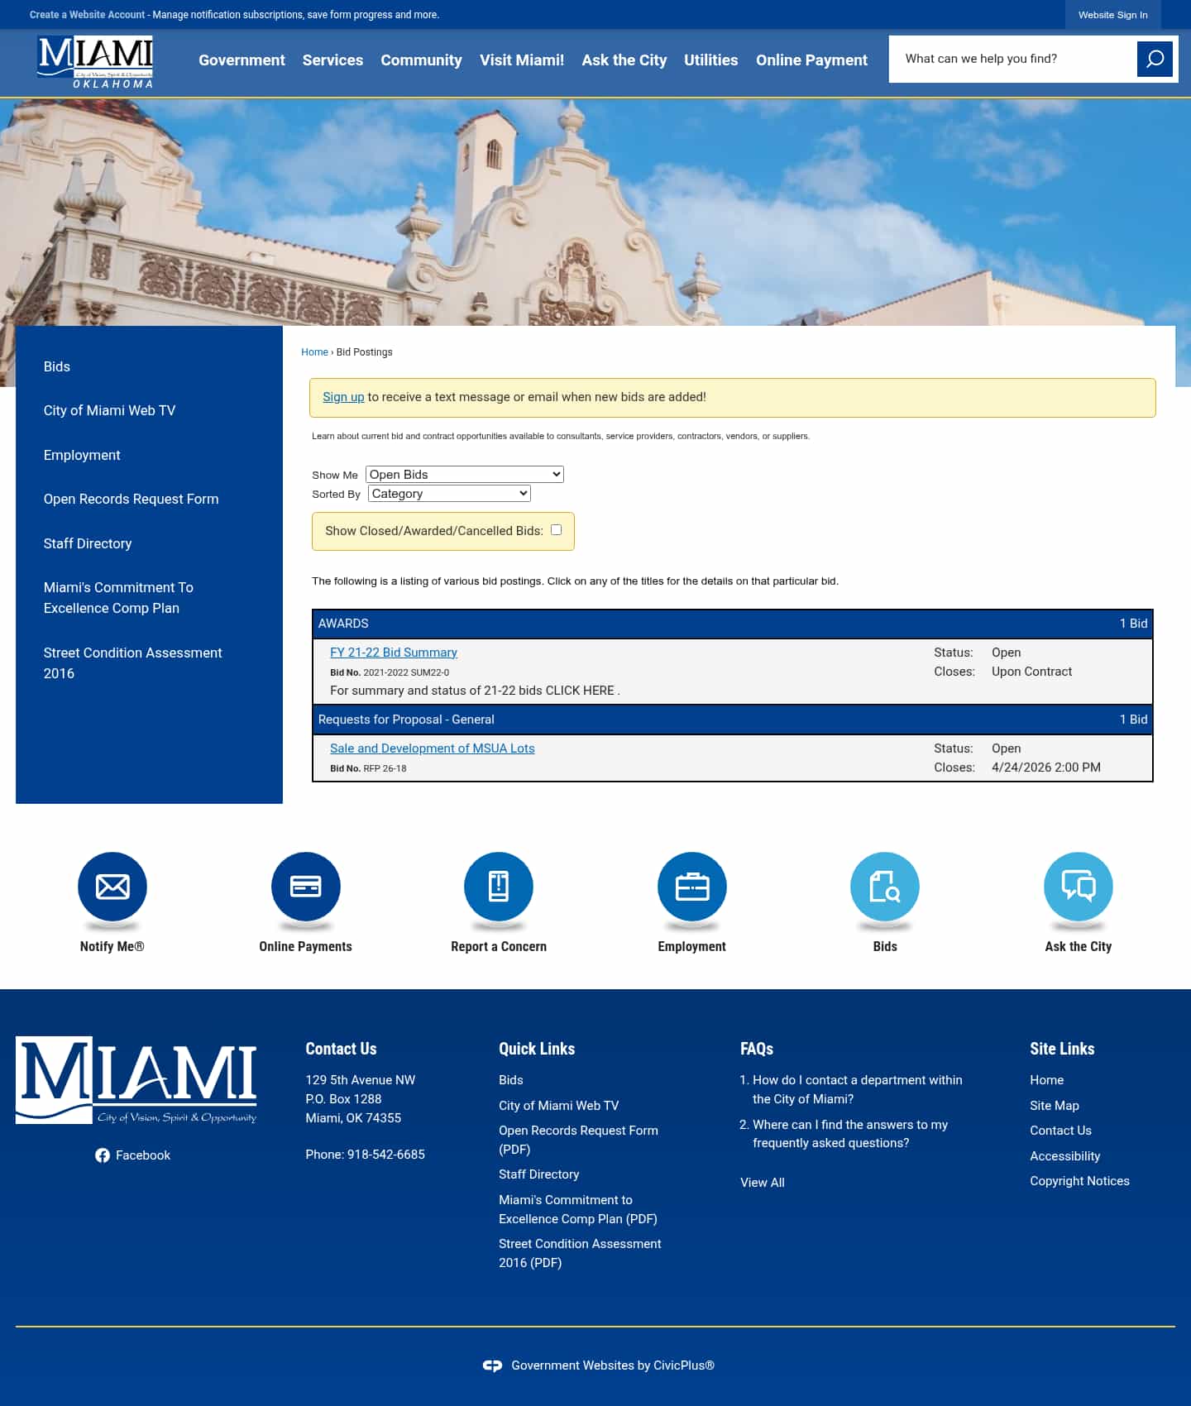The image size is (1191, 1406).
Task: Open the Online Payment navigation menu
Action: 811,60
